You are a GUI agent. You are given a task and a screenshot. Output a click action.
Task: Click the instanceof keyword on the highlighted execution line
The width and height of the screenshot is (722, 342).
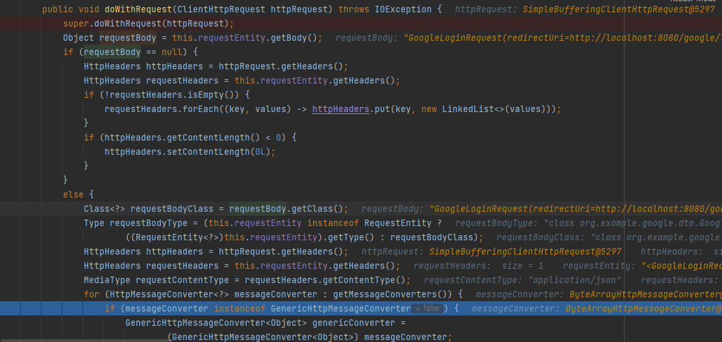tap(240, 308)
